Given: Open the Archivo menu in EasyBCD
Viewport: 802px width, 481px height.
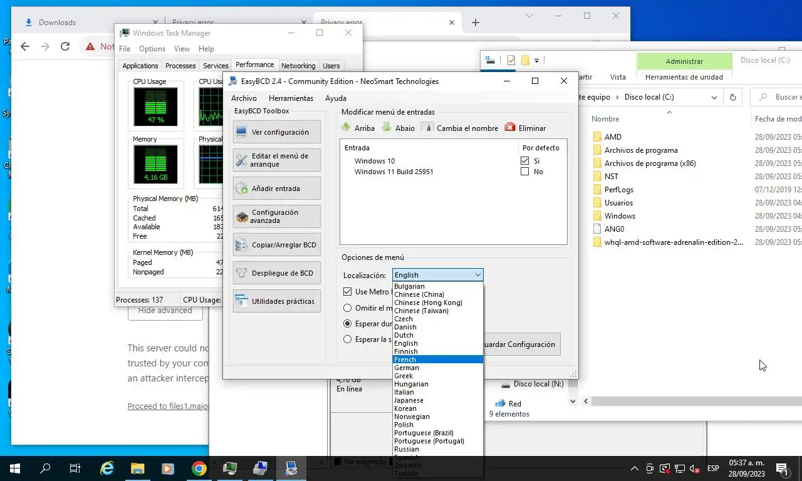Looking at the screenshot, I should (244, 98).
